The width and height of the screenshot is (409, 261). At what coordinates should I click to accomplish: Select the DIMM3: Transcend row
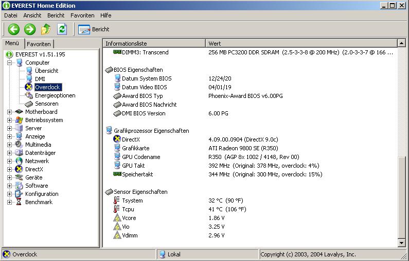[x=251, y=52]
